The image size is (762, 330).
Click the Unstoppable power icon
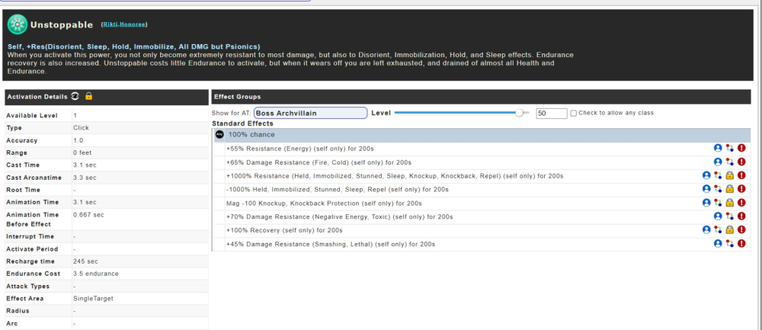click(x=18, y=25)
